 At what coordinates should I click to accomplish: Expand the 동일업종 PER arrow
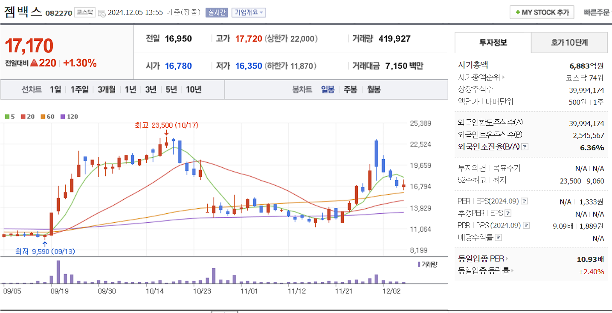(x=506, y=258)
